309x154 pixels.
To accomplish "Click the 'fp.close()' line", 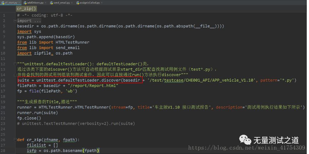I will pyautogui.click(x=29, y=118).
